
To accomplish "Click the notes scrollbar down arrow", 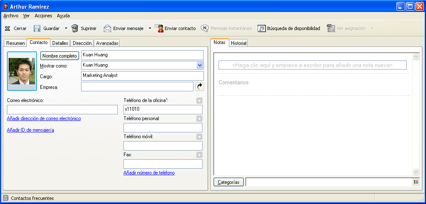I will pyautogui.click(x=416, y=172).
